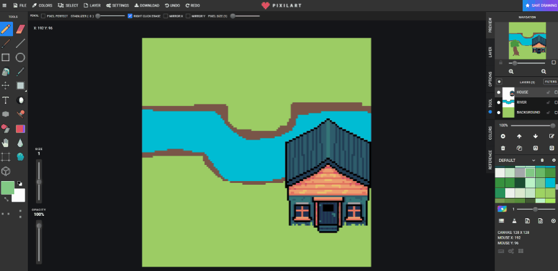
Task: Switch to the Preview side tab
Action: pyautogui.click(x=490, y=25)
